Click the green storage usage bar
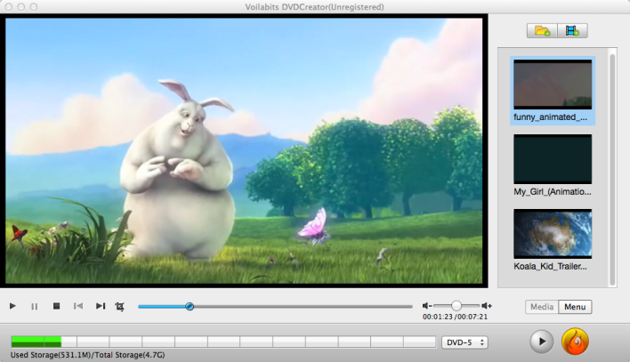This screenshot has width=630, height=362. click(36, 342)
